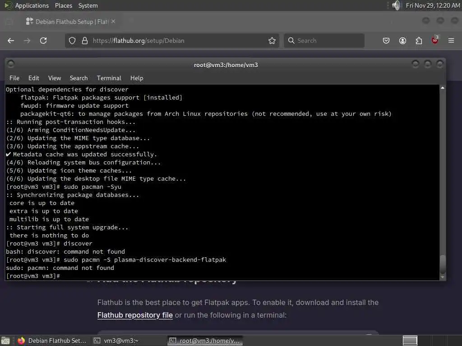The height and width of the screenshot is (346, 462).
Task: Click the Flathub repository file link
Action: (x=135, y=315)
